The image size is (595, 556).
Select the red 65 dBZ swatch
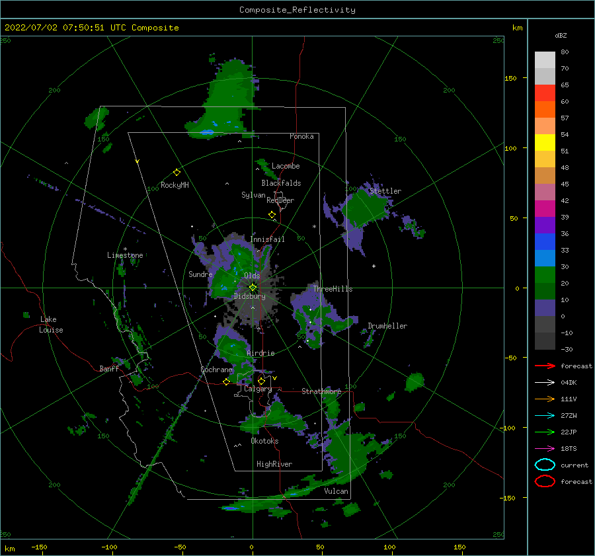(x=545, y=93)
